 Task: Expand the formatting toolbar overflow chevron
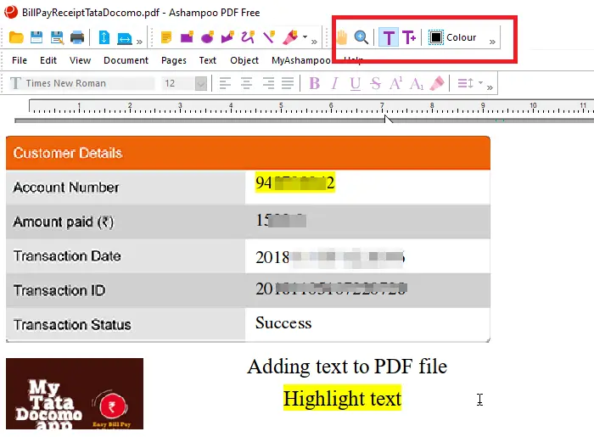[490, 87]
